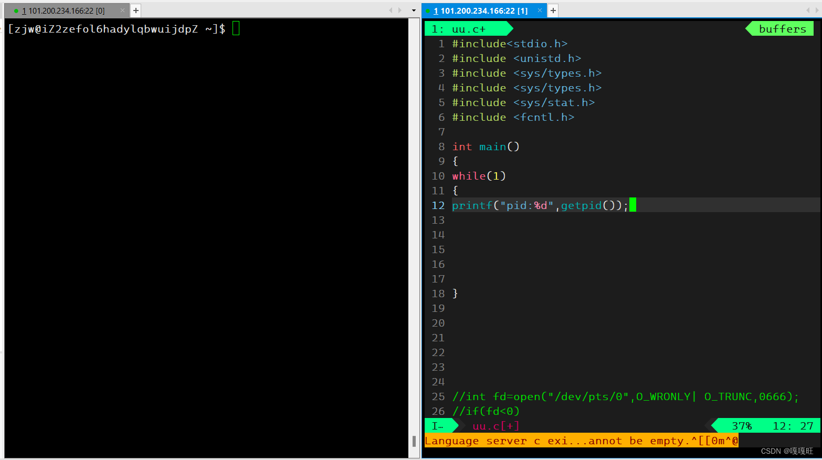Close the right session tab [1]
Image resolution: width=822 pixels, height=460 pixels.
540,11
